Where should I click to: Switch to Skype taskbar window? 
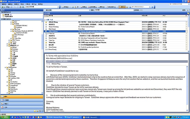pos(73,117)
